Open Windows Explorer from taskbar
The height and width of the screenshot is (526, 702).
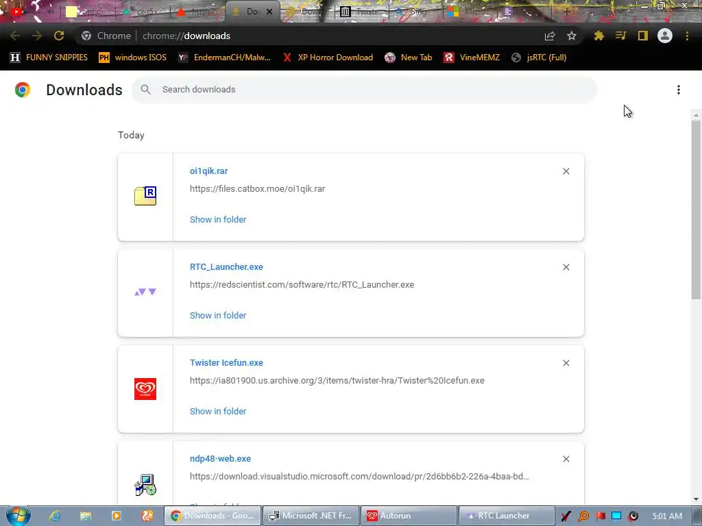[x=86, y=516]
